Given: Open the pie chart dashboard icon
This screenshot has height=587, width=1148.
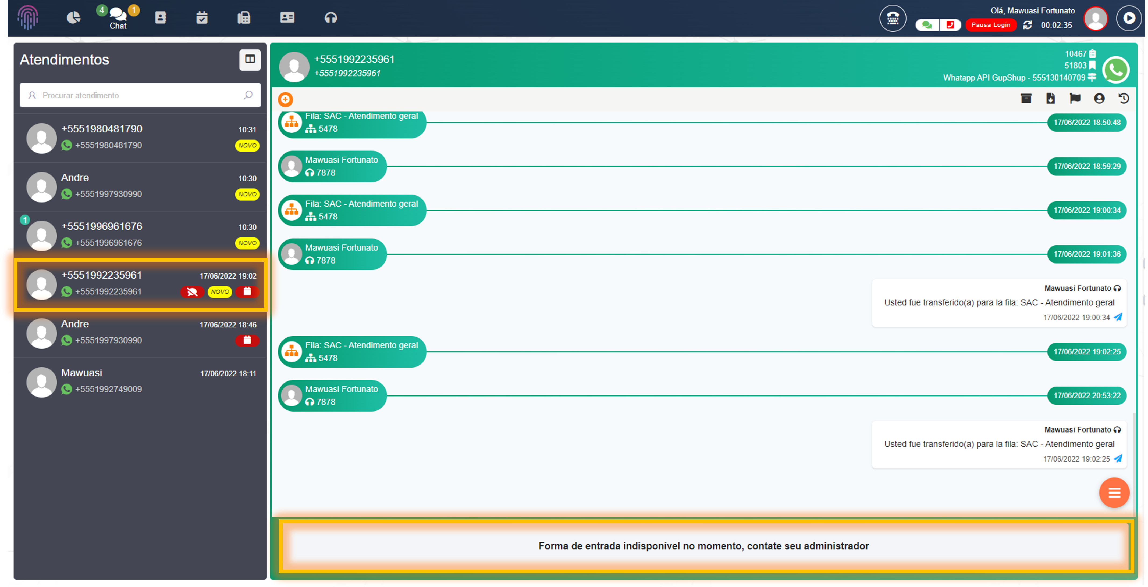Looking at the screenshot, I should point(73,18).
